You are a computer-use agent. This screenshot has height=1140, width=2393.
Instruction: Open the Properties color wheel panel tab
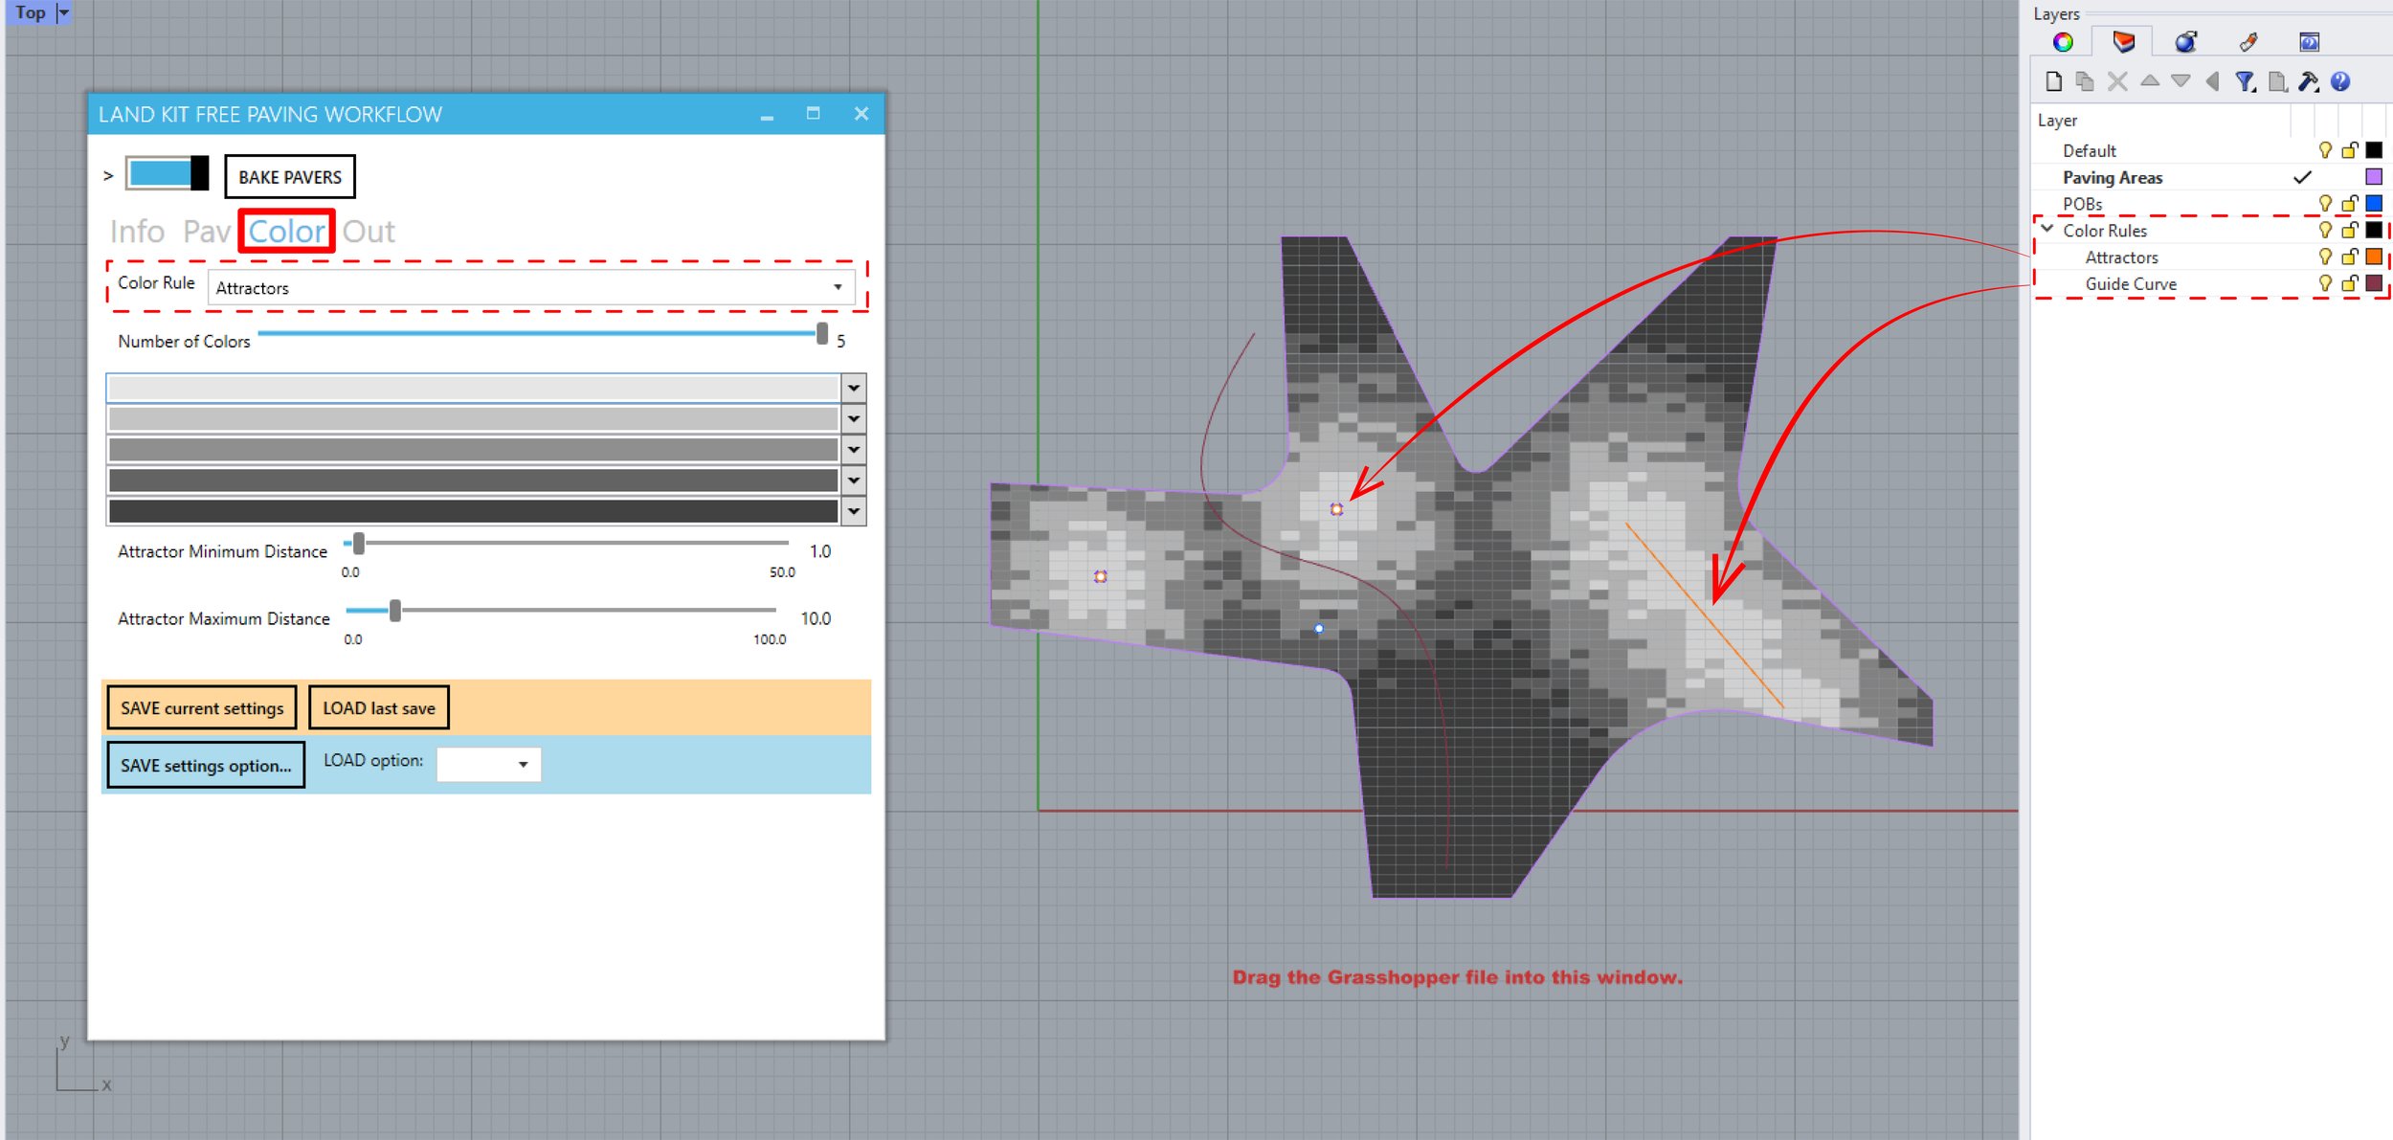click(x=2063, y=42)
